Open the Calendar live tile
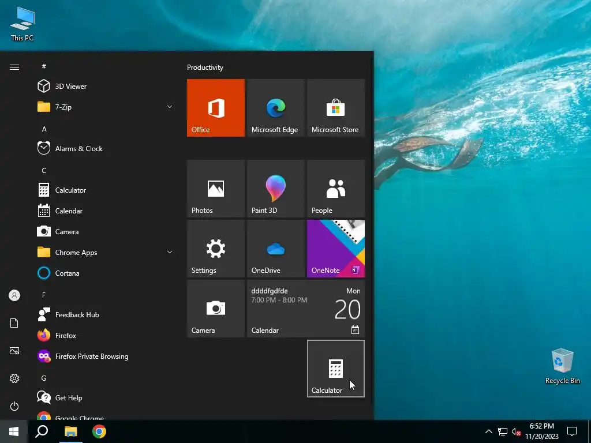This screenshot has width=591, height=443. (306, 309)
